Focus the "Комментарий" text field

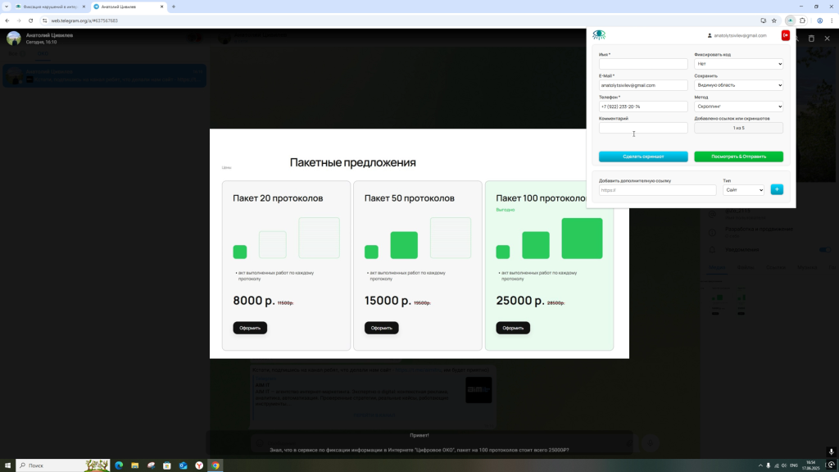click(643, 128)
